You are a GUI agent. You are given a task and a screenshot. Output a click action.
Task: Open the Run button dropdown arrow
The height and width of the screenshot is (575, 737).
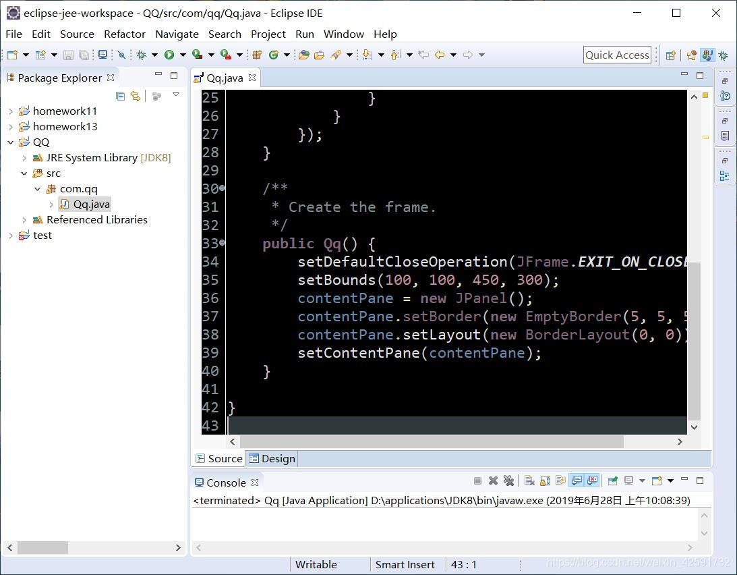click(x=183, y=55)
